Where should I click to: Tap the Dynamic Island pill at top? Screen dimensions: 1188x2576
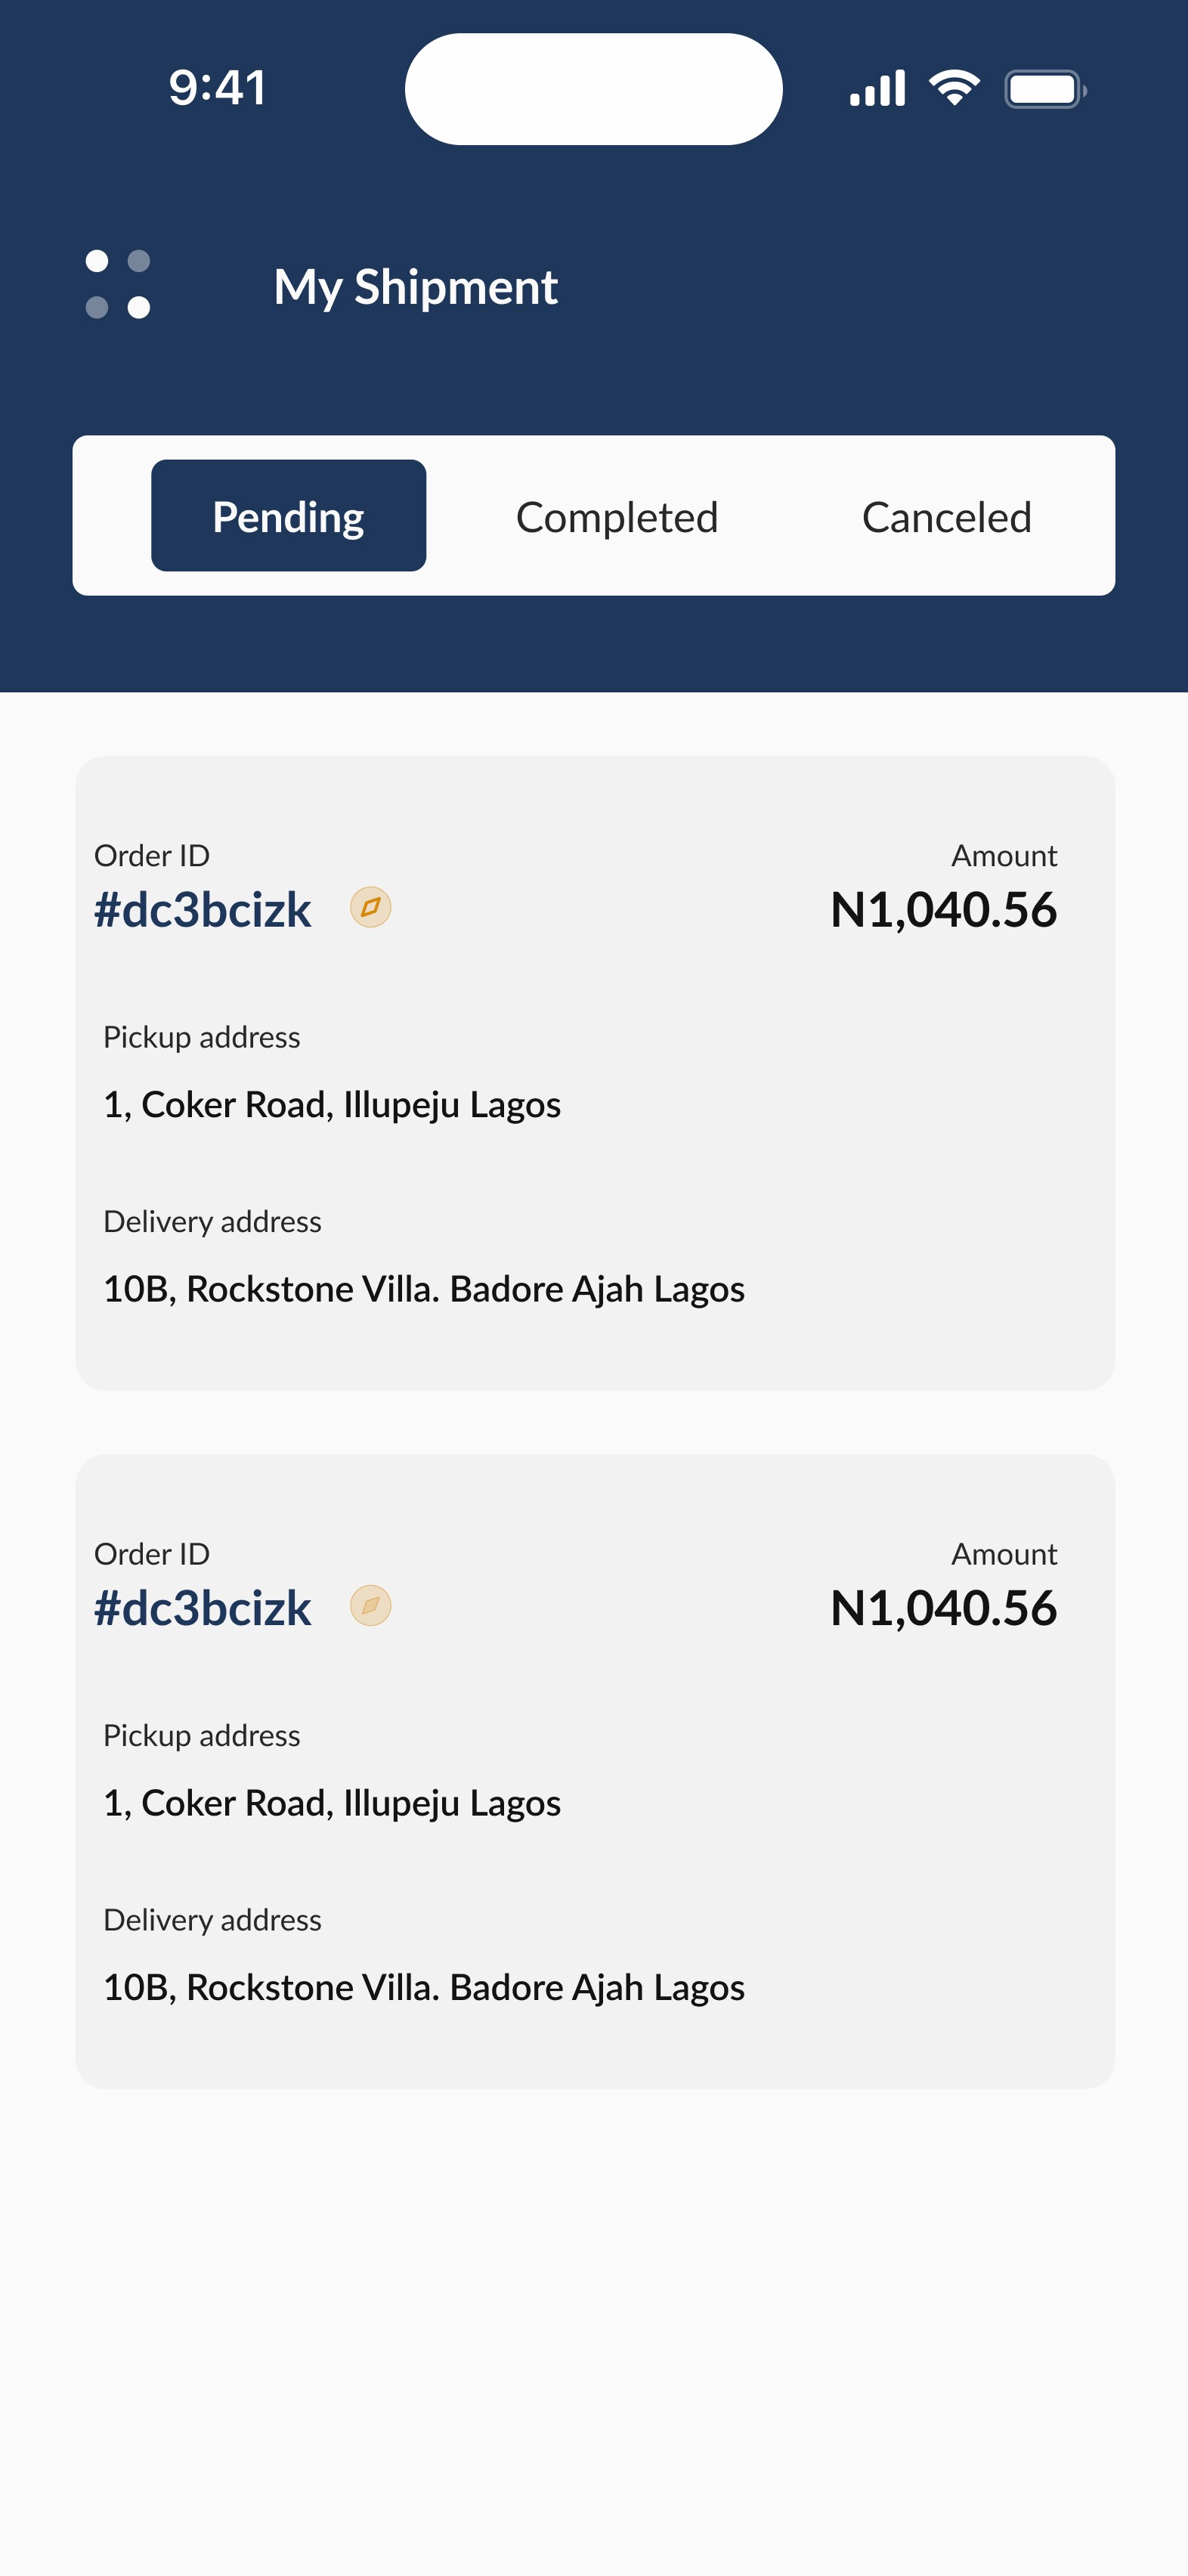point(594,89)
